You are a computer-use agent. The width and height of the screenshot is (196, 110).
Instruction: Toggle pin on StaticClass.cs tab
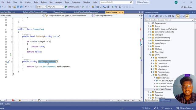(x=120, y=12)
